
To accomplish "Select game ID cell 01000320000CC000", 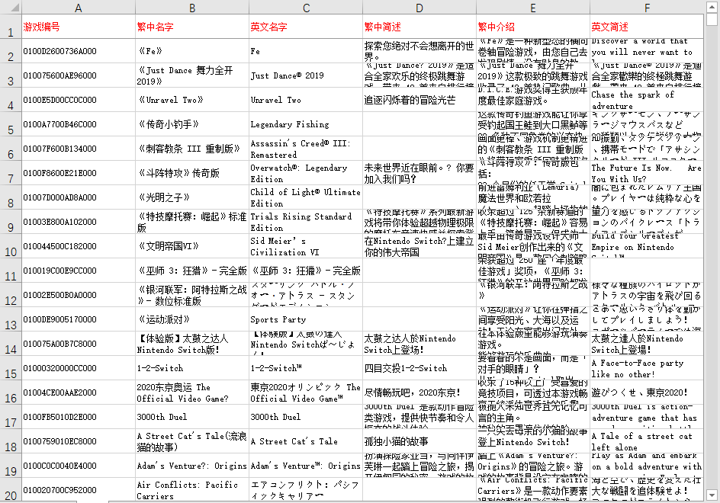I will click(79, 368).
